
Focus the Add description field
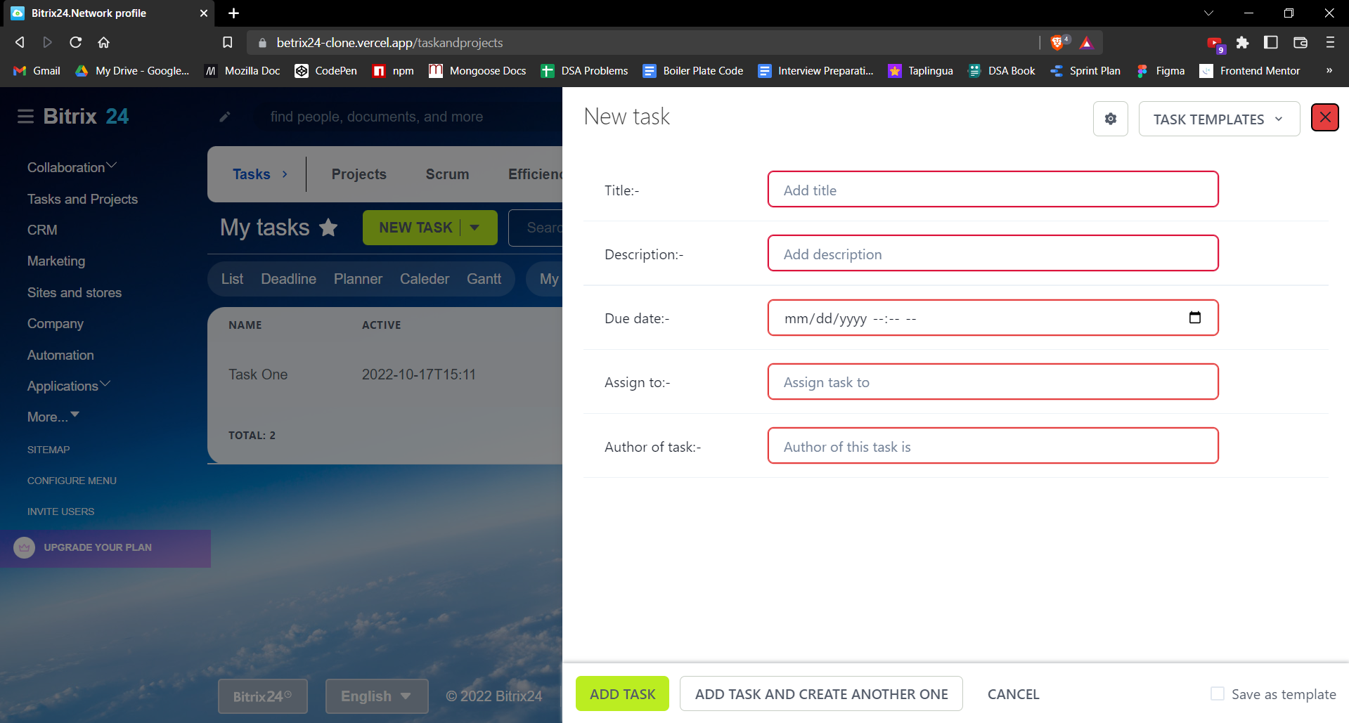click(993, 254)
